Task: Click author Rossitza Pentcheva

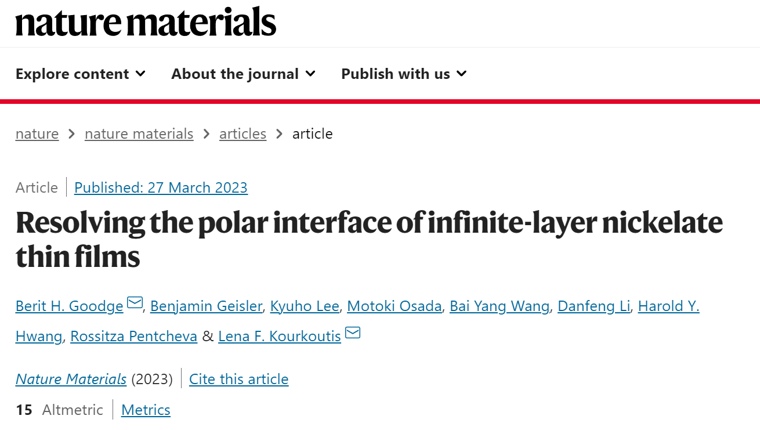Action: (x=134, y=336)
